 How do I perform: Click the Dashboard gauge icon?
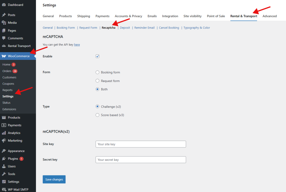tap(4, 5)
